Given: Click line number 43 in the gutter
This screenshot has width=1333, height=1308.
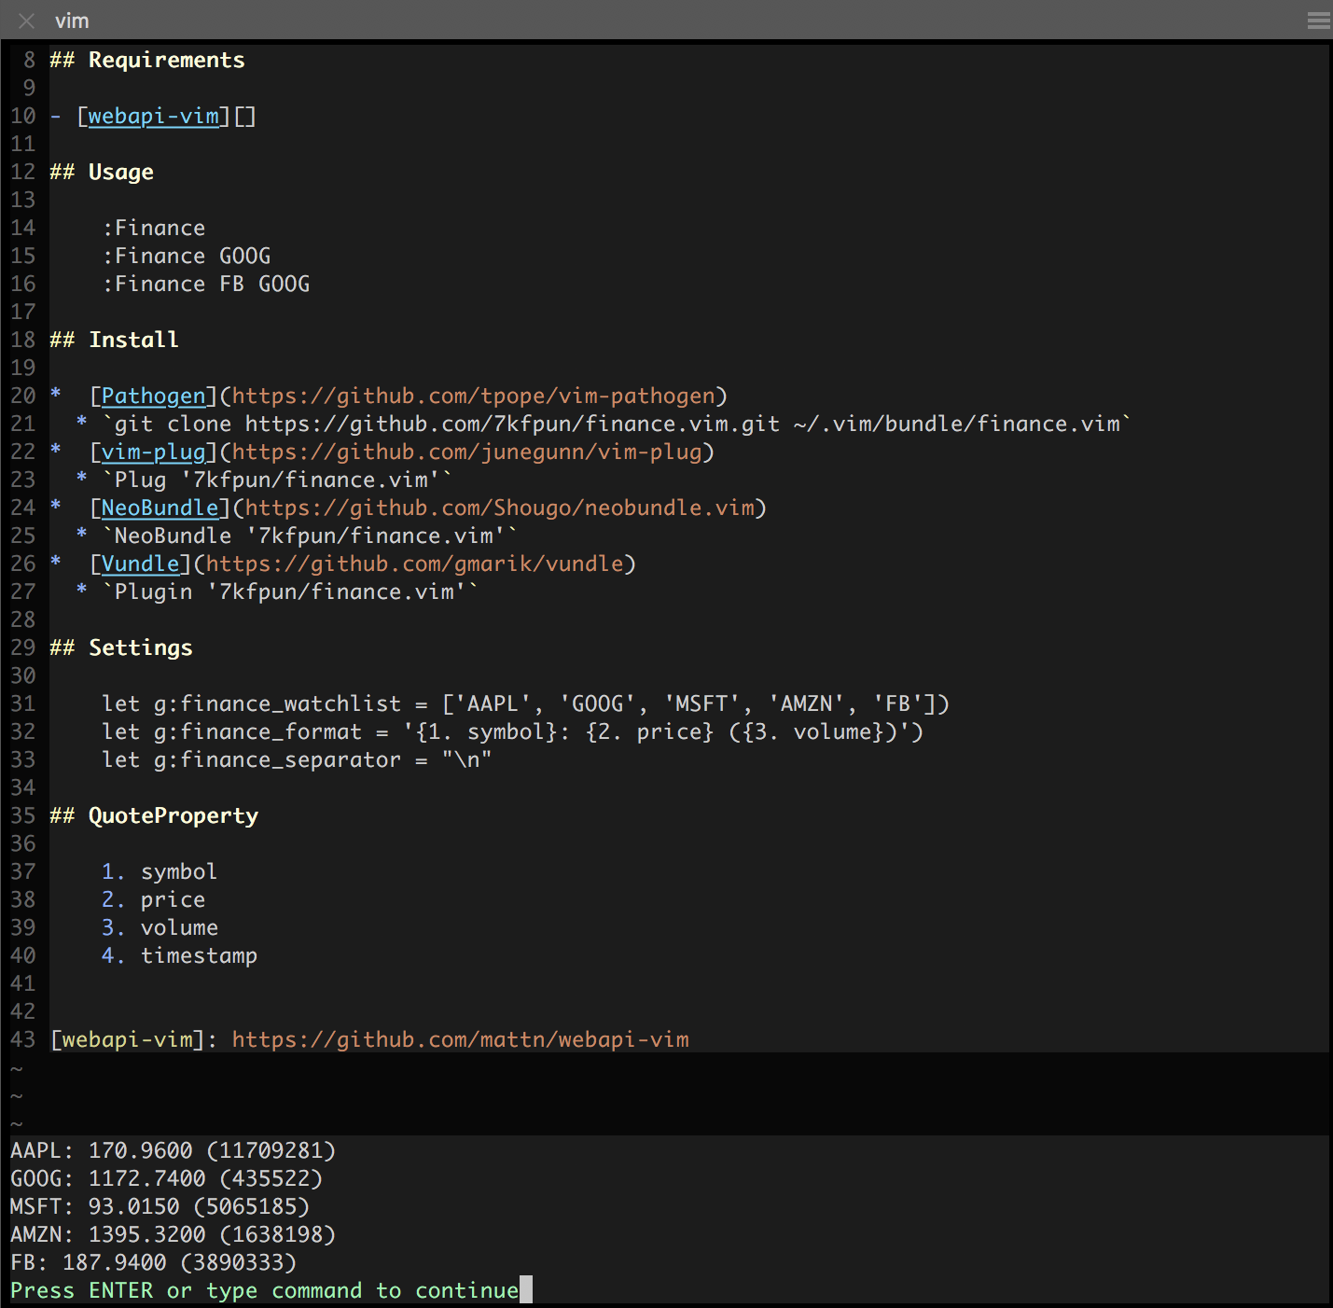Looking at the screenshot, I should 23,1040.
